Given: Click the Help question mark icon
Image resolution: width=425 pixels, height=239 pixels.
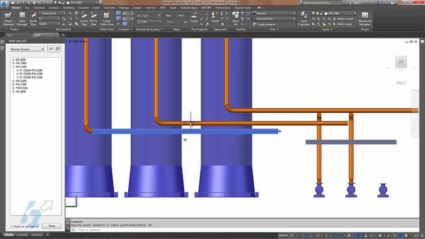Looking at the screenshot, I should 392,3.
